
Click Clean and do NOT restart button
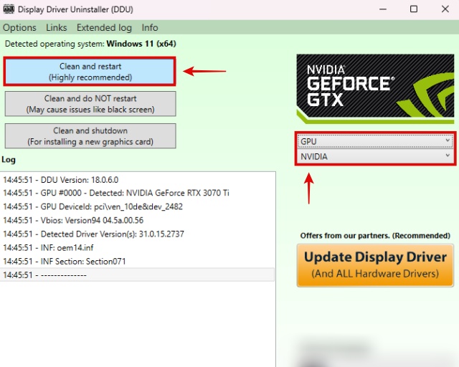click(x=90, y=104)
